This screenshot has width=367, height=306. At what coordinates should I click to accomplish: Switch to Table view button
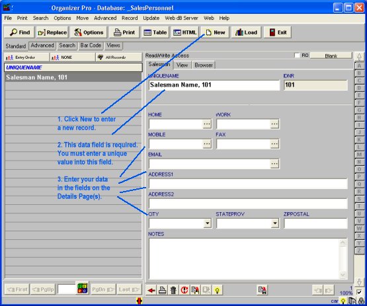click(155, 32)
